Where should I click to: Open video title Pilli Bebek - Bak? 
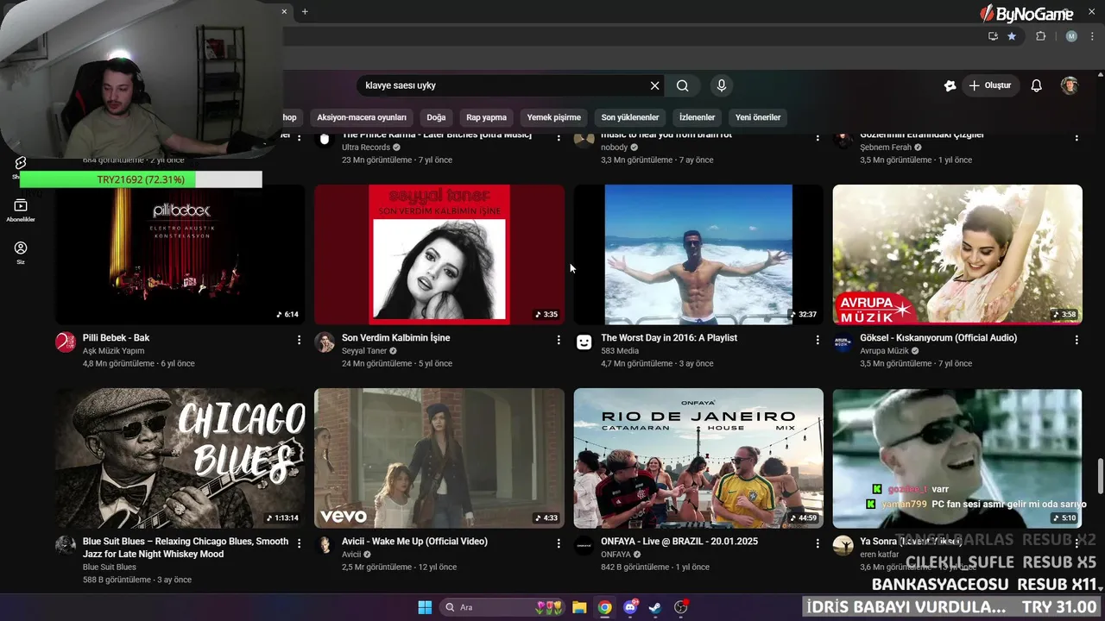tap(116, 338)
